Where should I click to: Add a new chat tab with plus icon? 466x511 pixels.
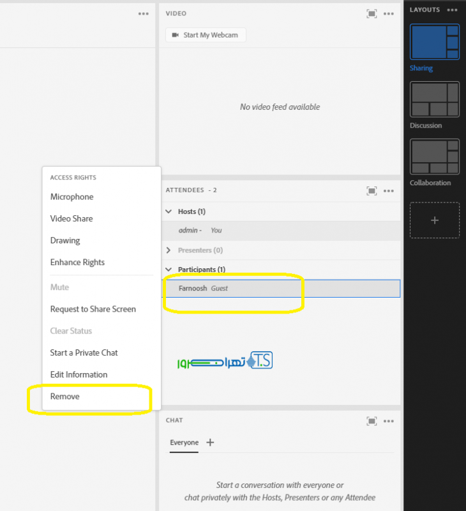point(210,442)
